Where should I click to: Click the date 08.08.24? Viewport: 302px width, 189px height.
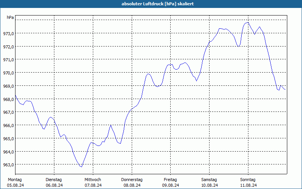(132, 185)
